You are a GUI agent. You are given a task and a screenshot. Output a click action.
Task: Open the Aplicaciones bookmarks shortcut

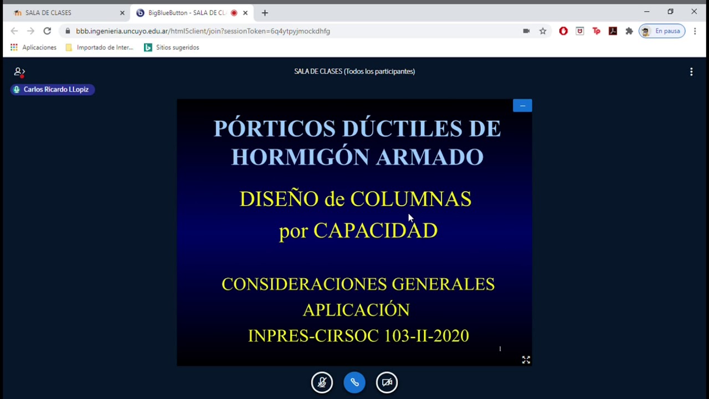33,48
